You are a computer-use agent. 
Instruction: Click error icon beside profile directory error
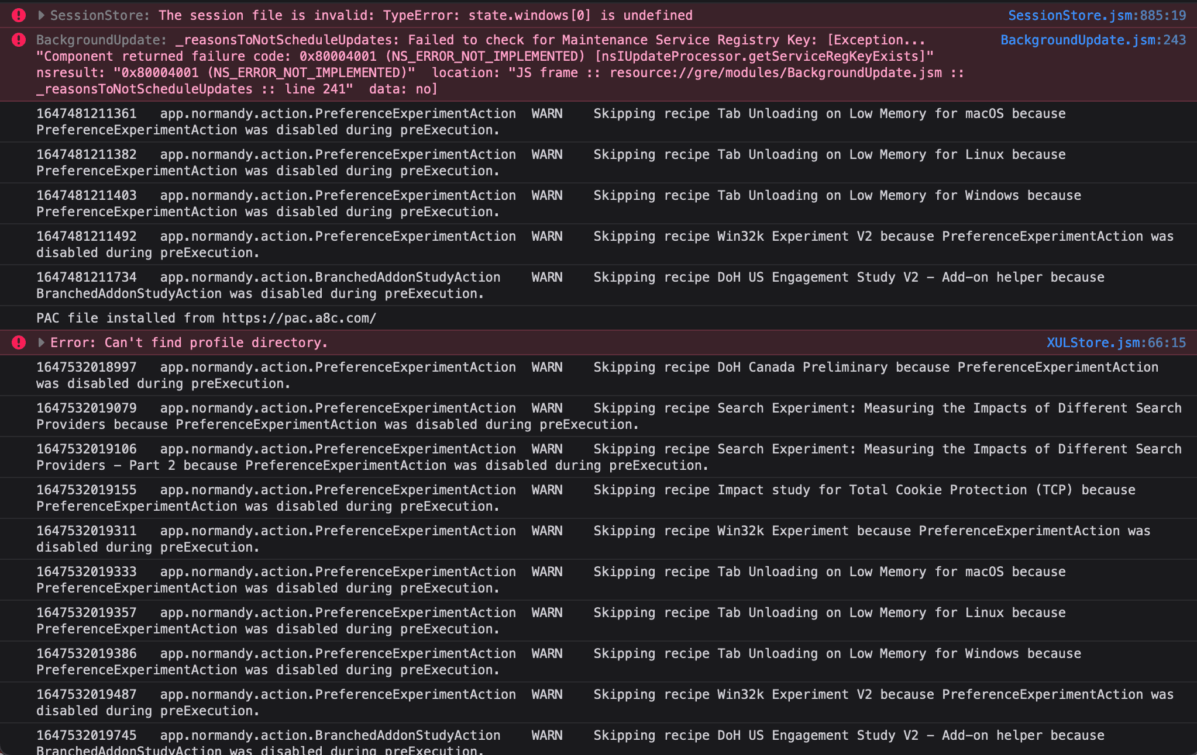point(19,342)
